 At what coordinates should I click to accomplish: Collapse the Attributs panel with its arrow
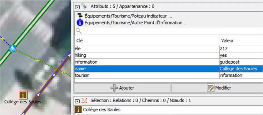pos(77,6)
